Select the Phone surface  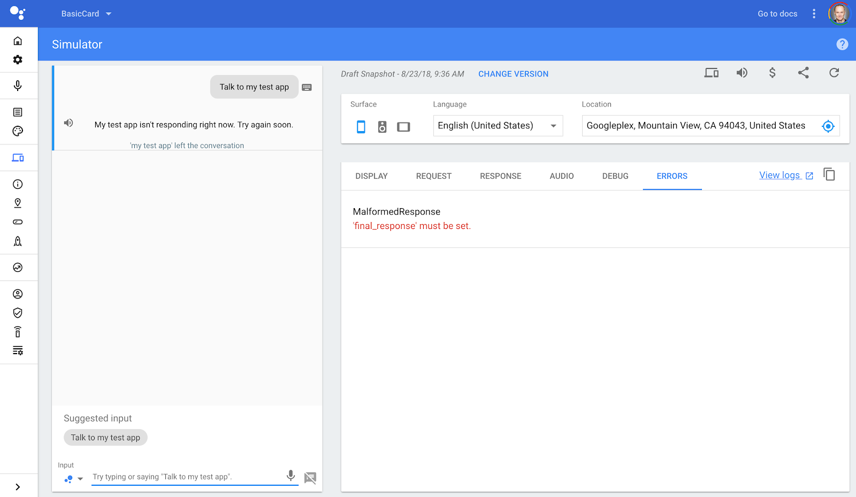(x=361, y=127)
